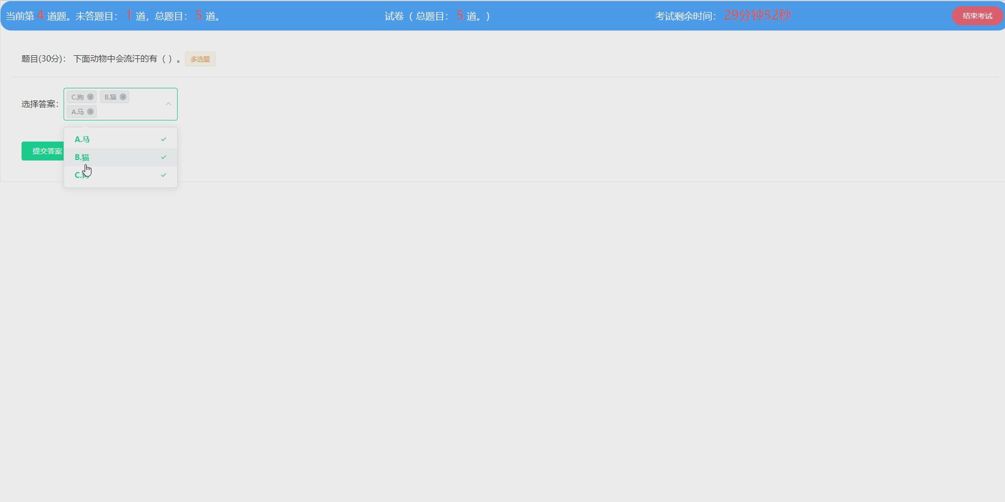The height and width of the screenshot is (502, 1005).
Task: Click the checkmark beside B.猫 option
Action: [163, 157]
